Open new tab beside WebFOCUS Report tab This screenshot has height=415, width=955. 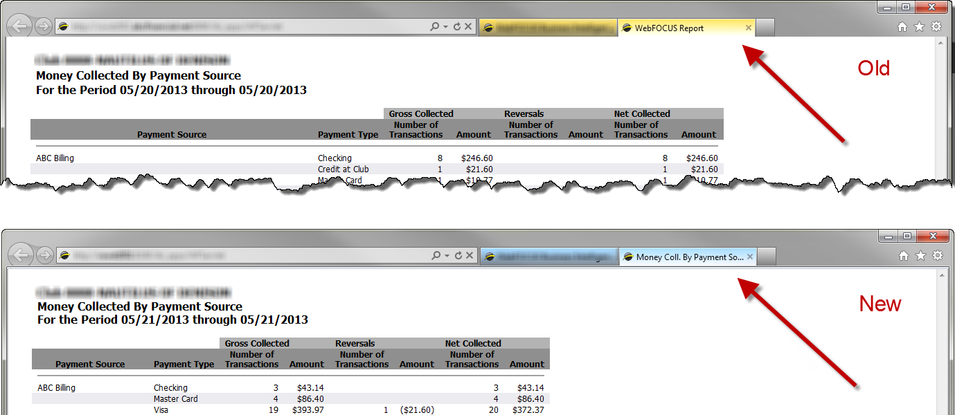(765, 28)
